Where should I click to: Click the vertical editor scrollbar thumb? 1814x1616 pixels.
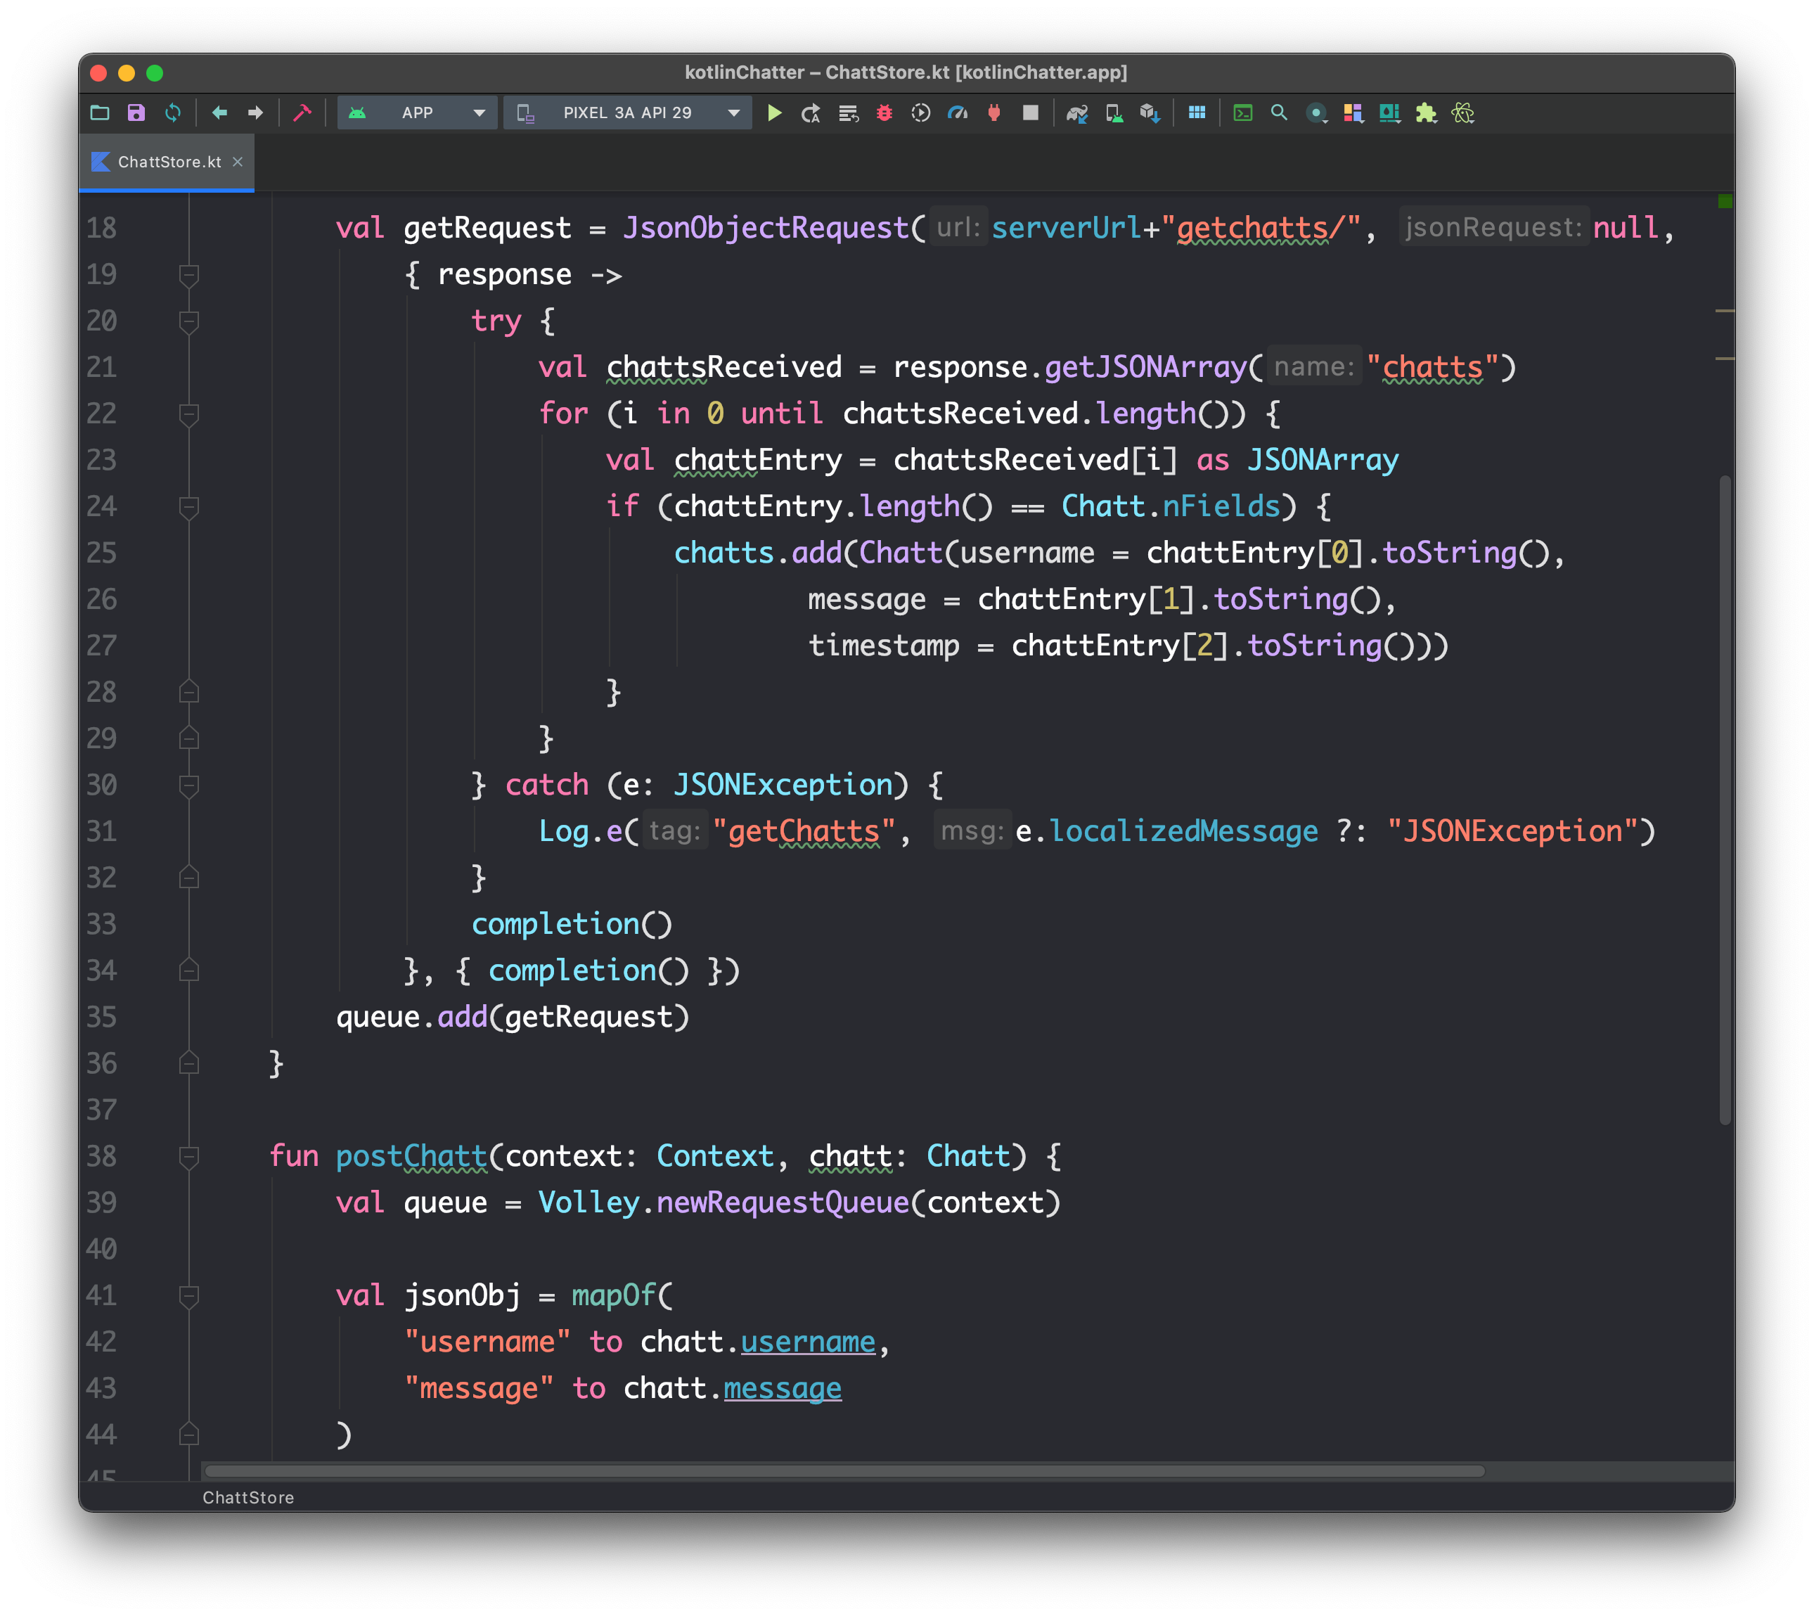point(1724,799)
